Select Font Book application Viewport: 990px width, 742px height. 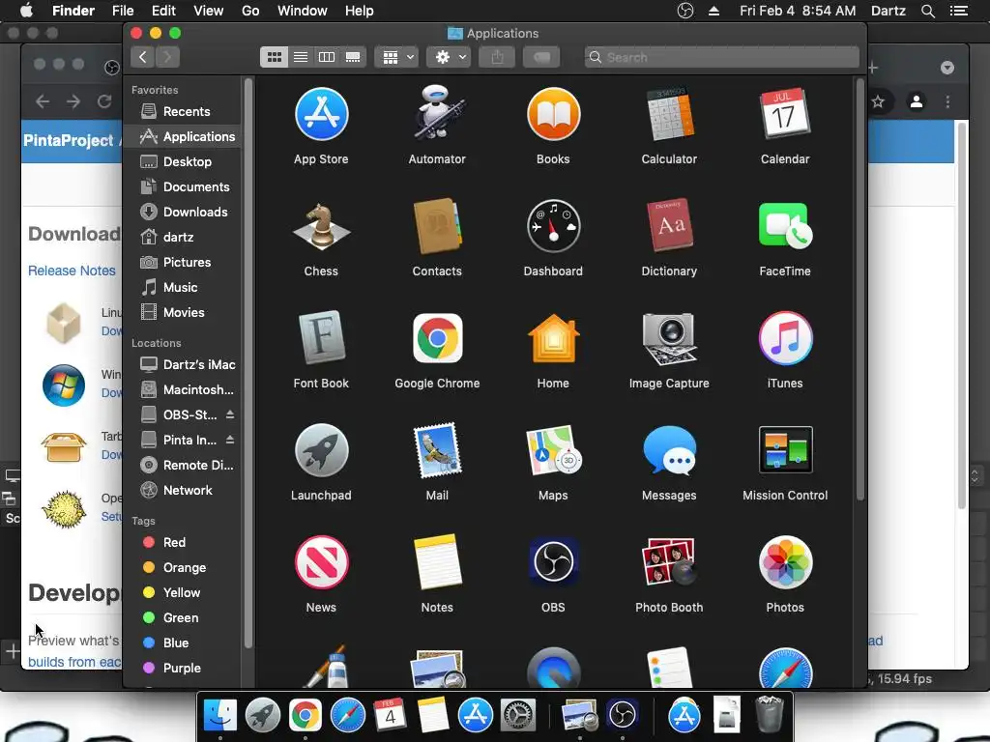tap(321, 338)
